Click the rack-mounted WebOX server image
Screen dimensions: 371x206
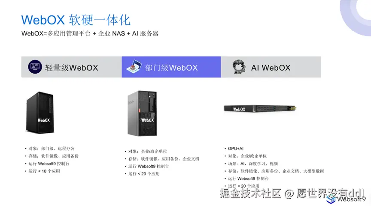(x=260, y=108)
